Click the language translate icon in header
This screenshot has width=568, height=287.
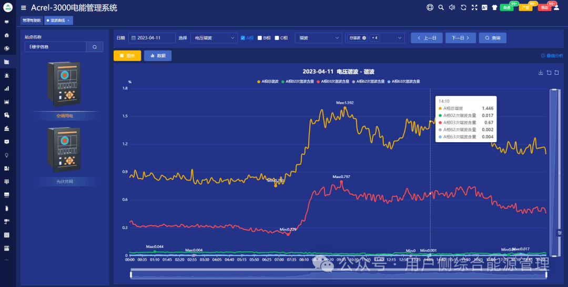click(x=484, y=7)
